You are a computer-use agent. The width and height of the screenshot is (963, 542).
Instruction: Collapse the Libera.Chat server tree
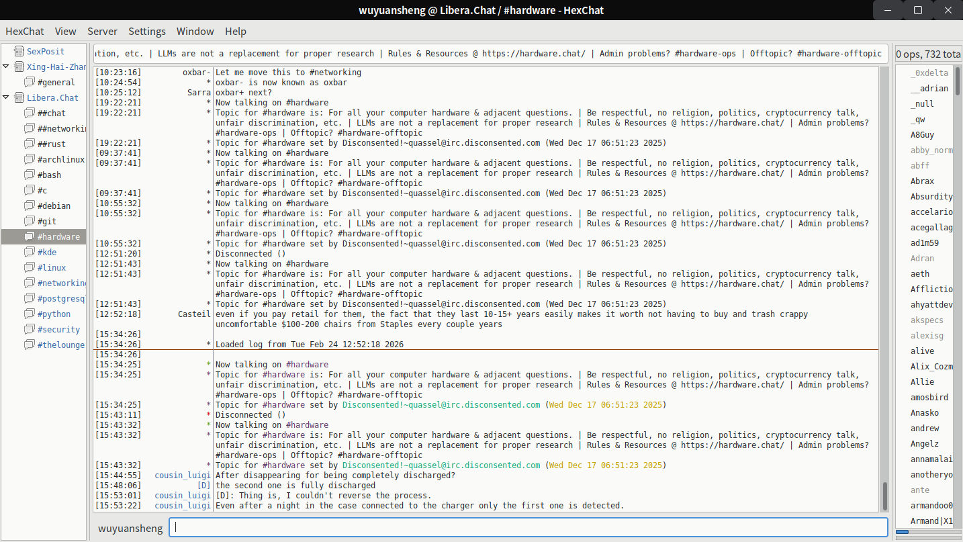point(6,97)
